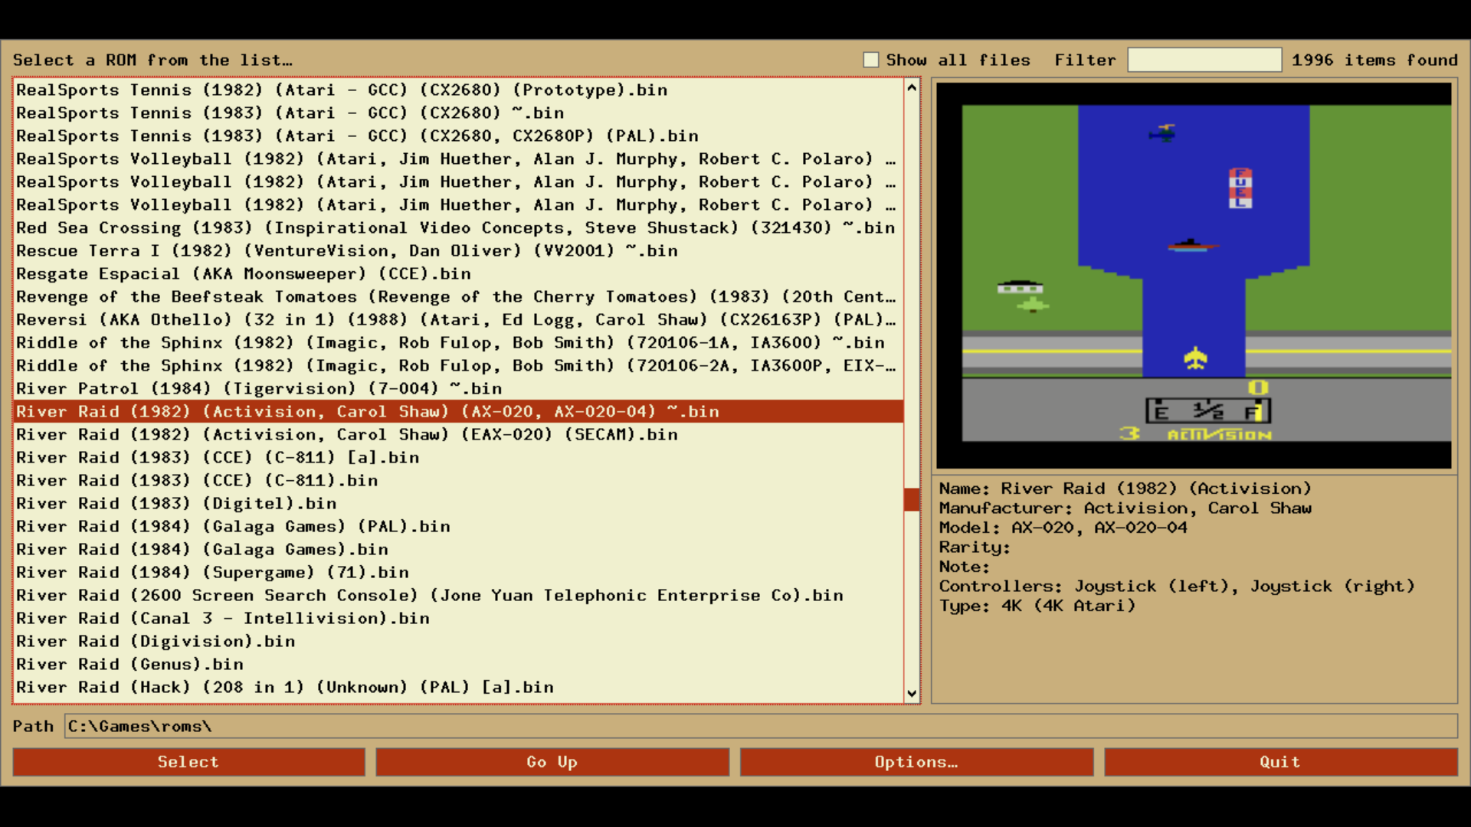
Task: Select highlighted River Raid AX-020 ~.bin
Action: [x=458, y=412]
